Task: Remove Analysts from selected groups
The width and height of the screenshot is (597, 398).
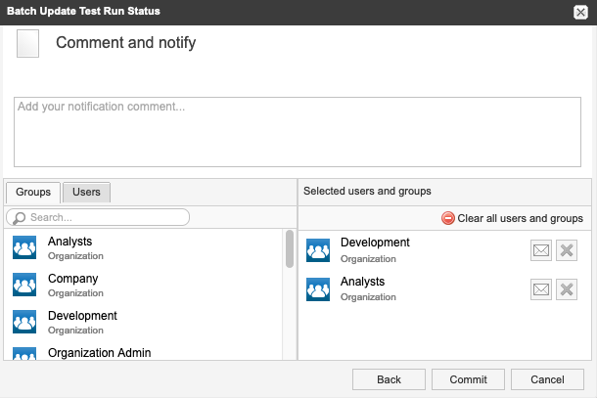Action: [x=566, y=288]
